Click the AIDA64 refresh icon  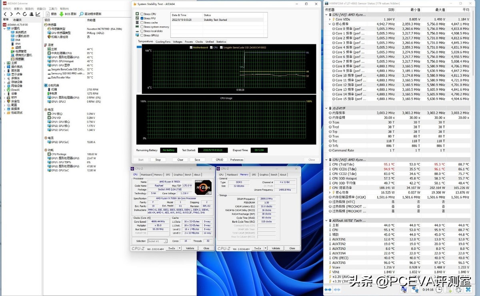click(24, 14)
